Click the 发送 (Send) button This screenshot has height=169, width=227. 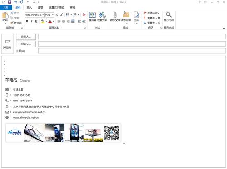(7, 44)
